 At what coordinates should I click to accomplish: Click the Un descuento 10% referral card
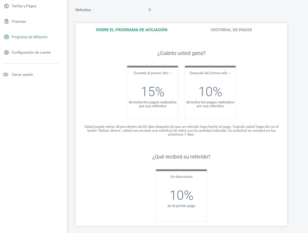[181, 195]
